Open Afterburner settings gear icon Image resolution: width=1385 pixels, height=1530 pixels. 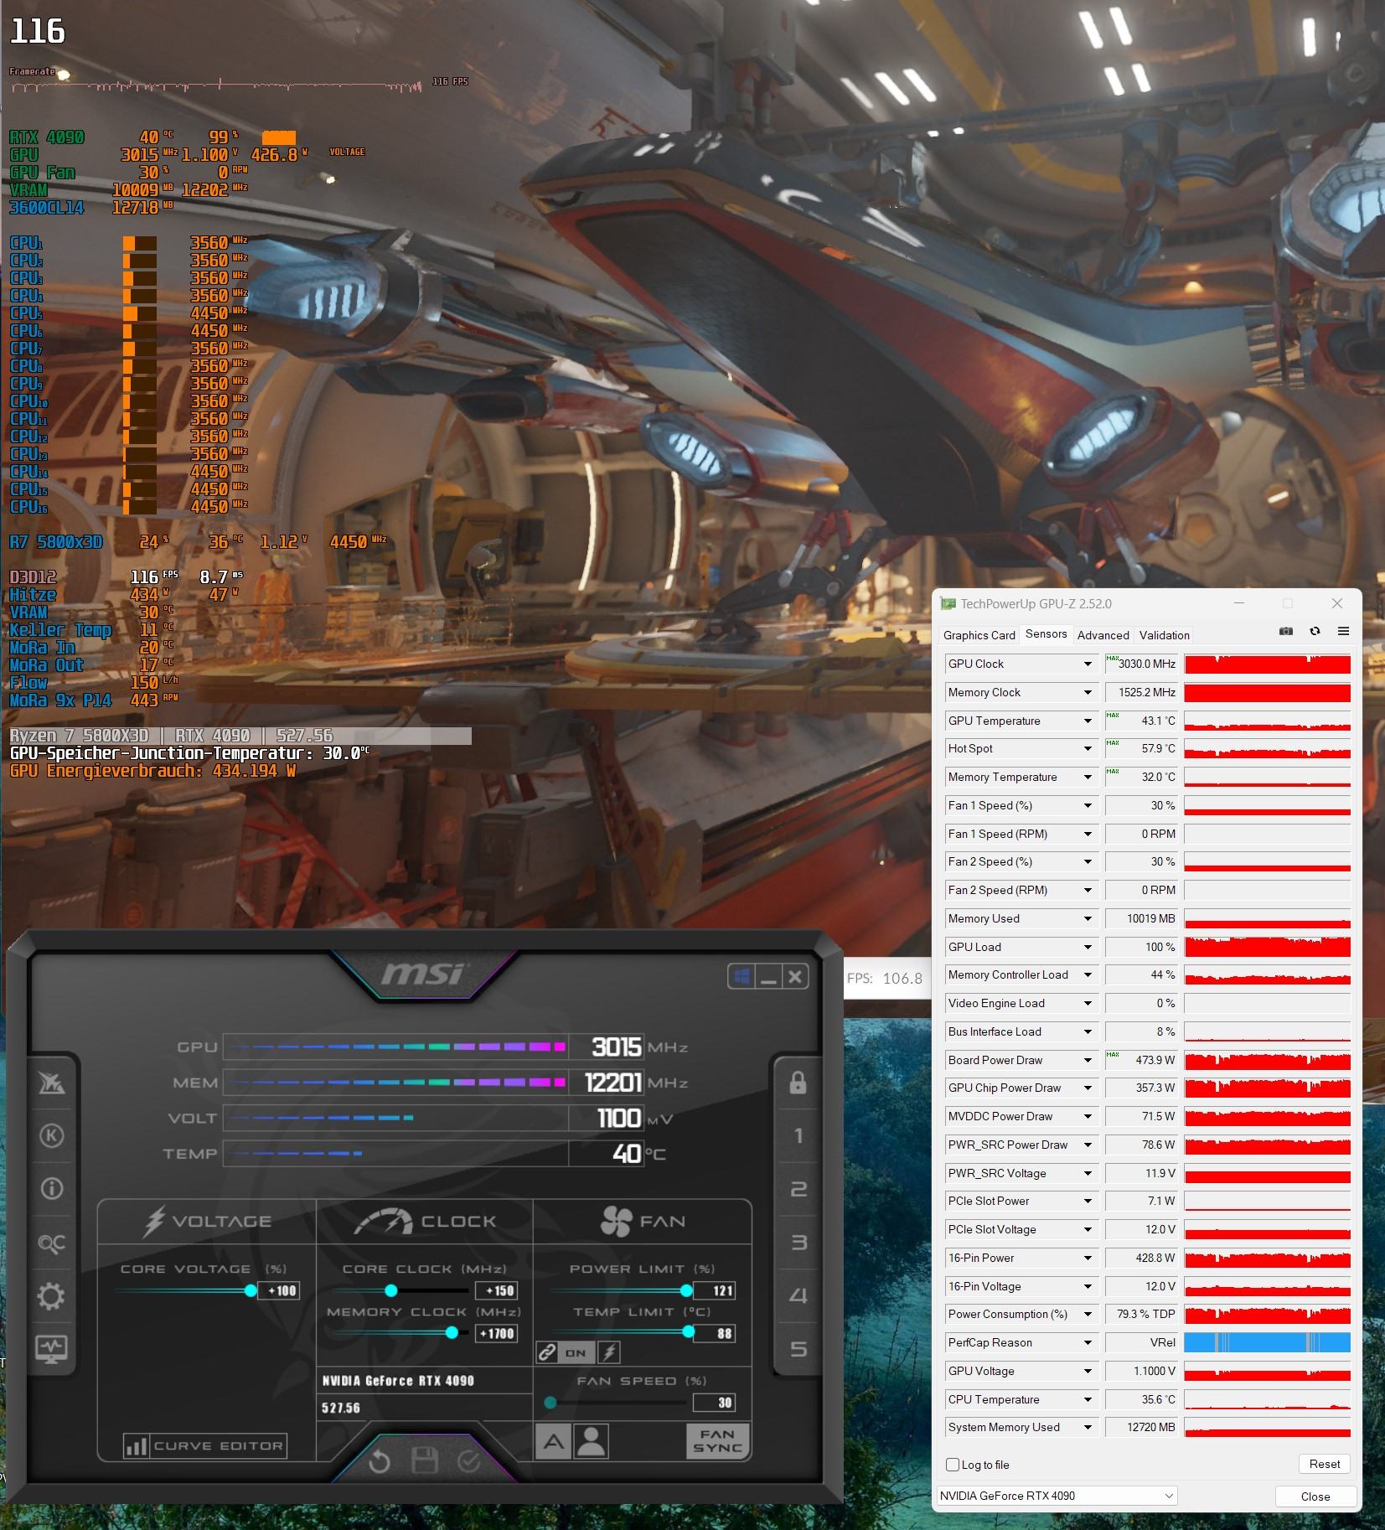pyautogui.click(x=51, y=1296)
